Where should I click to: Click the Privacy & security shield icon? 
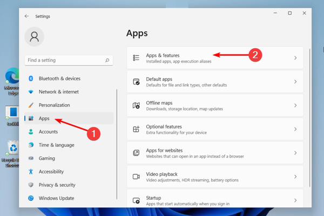point(31,185)
